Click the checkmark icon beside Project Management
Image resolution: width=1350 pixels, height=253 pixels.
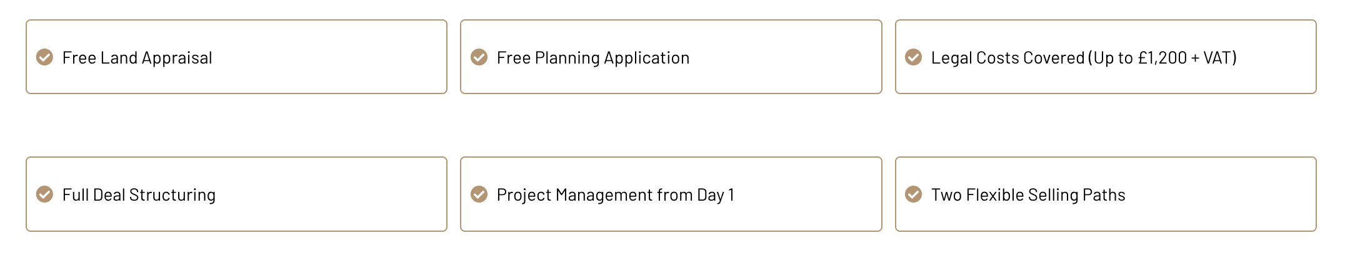point(479,194)
